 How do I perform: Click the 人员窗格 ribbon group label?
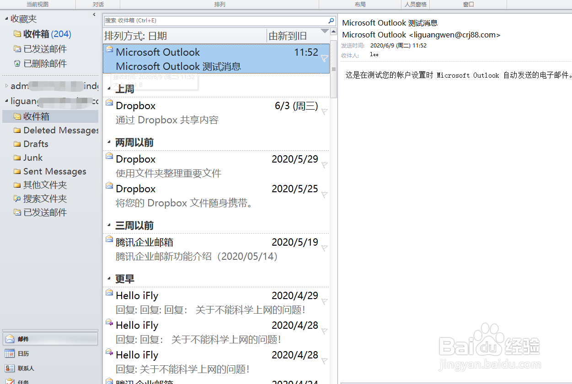(x=416, y=4)
